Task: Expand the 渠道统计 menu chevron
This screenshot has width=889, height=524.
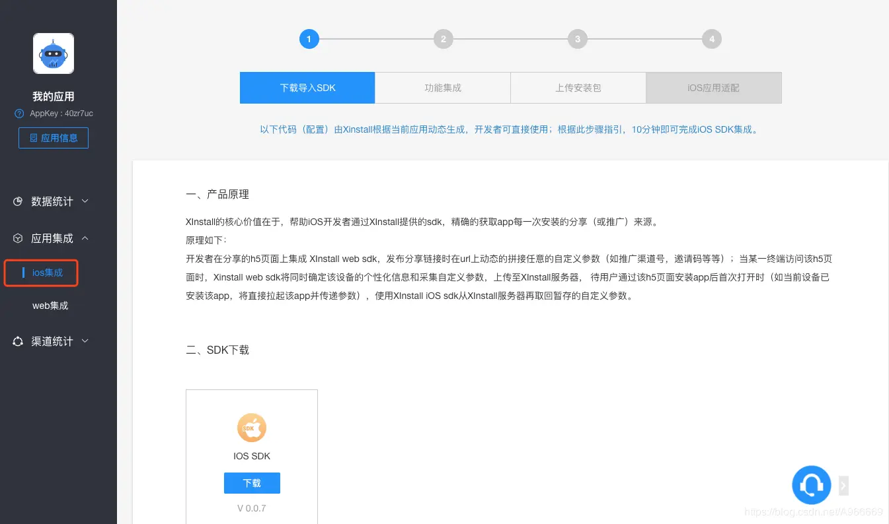Action: click(85, 341)
